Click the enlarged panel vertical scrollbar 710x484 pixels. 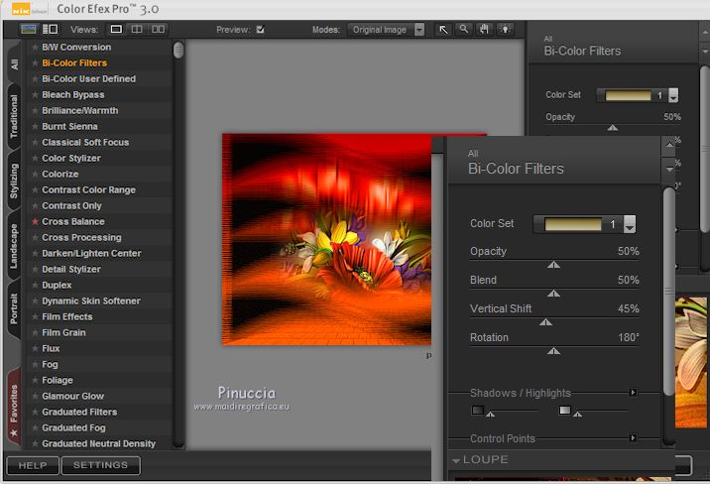pyautogui.click(x=668, y=292)
